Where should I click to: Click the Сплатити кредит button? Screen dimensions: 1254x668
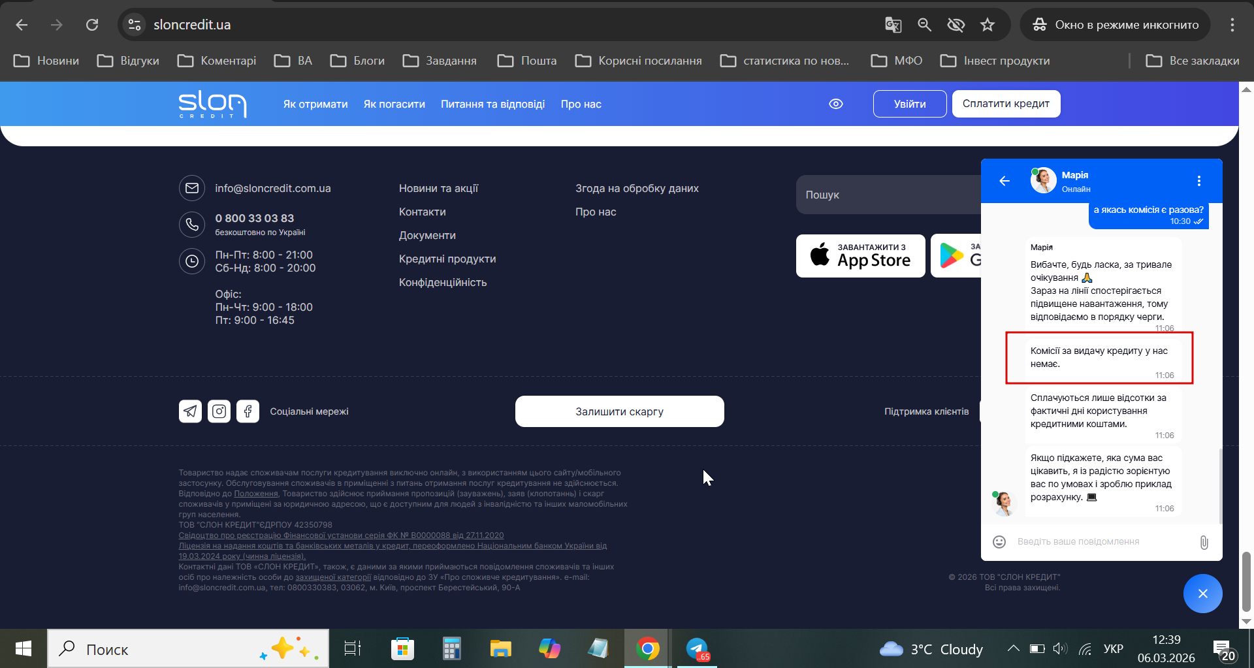click(1006, 104)
